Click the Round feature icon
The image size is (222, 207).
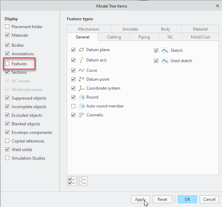click(x=82, y=97)
